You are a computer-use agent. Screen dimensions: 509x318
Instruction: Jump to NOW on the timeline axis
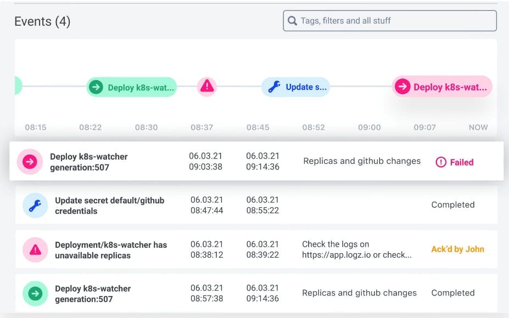click(x=478, y=127)
